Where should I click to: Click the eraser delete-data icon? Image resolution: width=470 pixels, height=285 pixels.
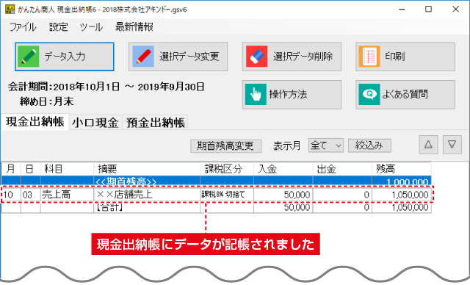tap(256, 57)
